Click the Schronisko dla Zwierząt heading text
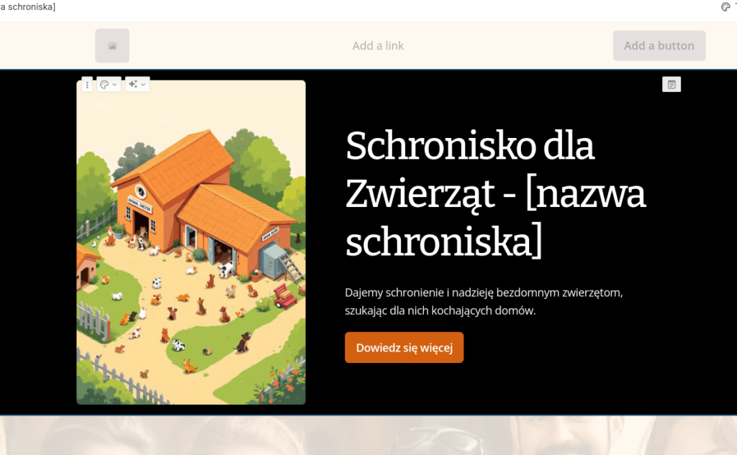This screenshot has width=737, height=455. click(x=495, y=193)
